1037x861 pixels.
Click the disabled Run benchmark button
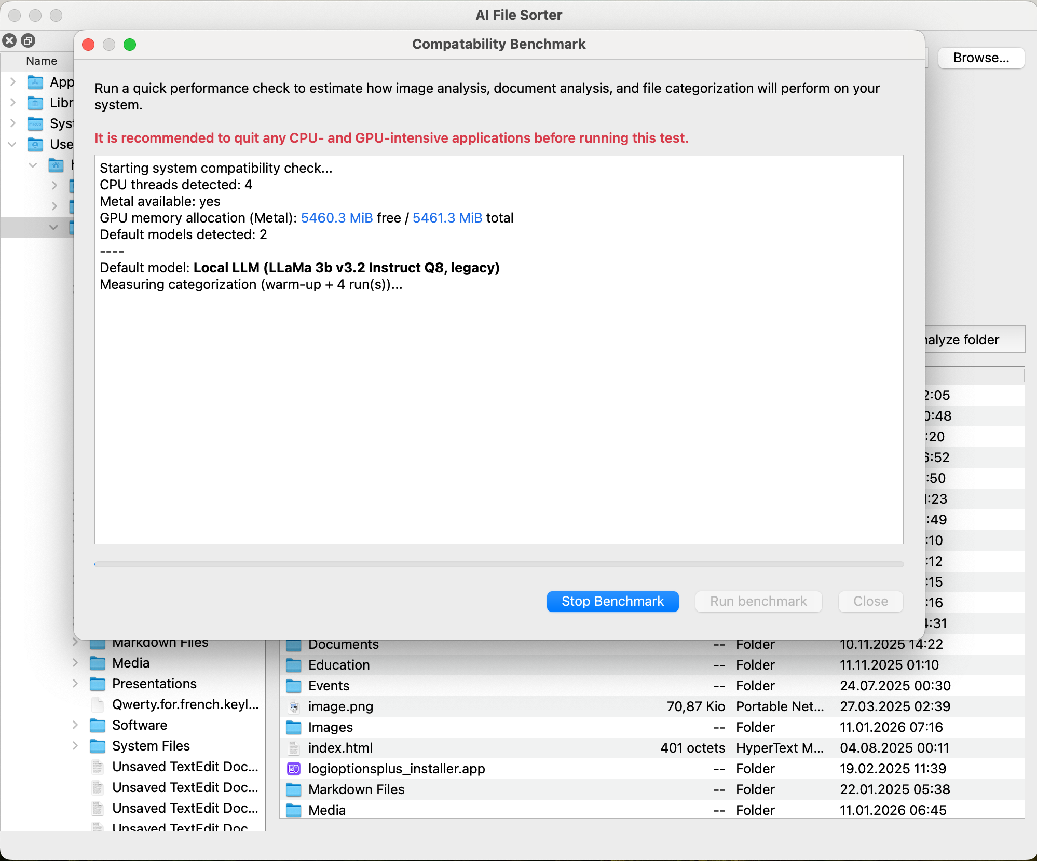point(758,601)
